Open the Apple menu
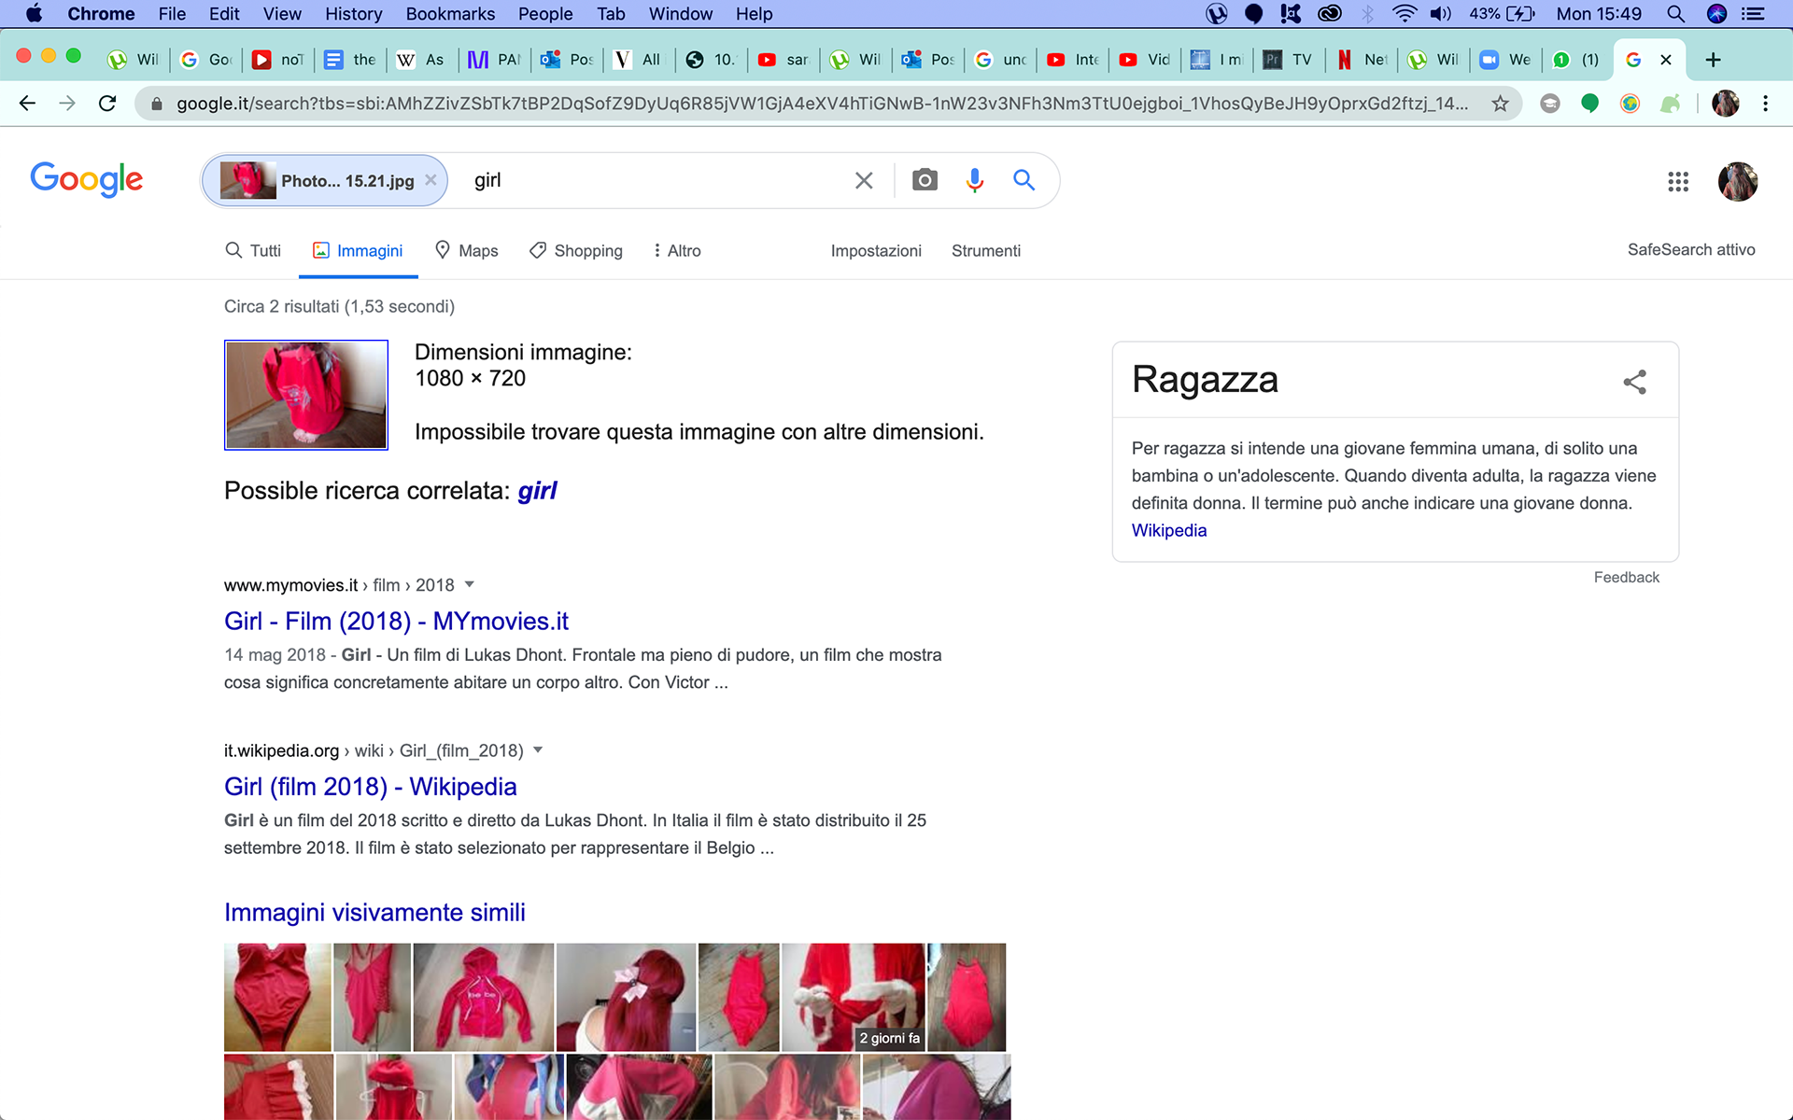Screen dimensions: 1793x1120 pos(34,14)
